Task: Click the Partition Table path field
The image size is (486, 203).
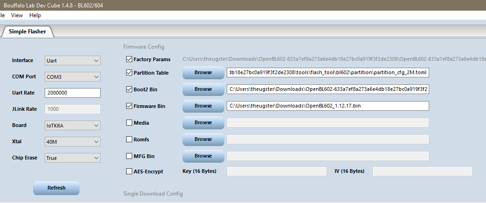Action: pyautogui.click(x=328, y=72)
